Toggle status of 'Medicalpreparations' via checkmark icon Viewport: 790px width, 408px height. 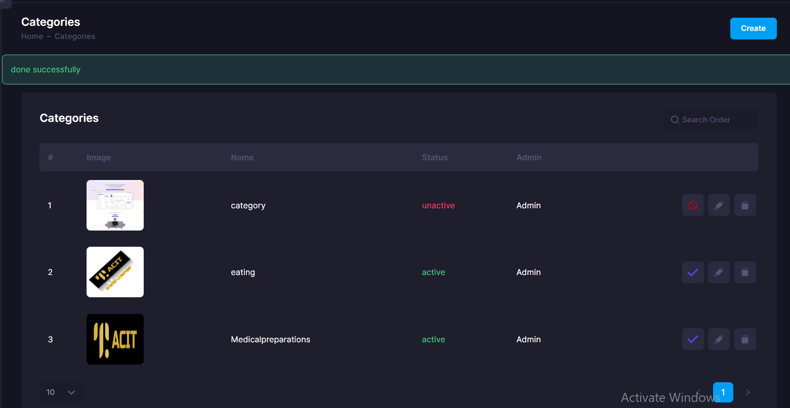pos(693,339)
